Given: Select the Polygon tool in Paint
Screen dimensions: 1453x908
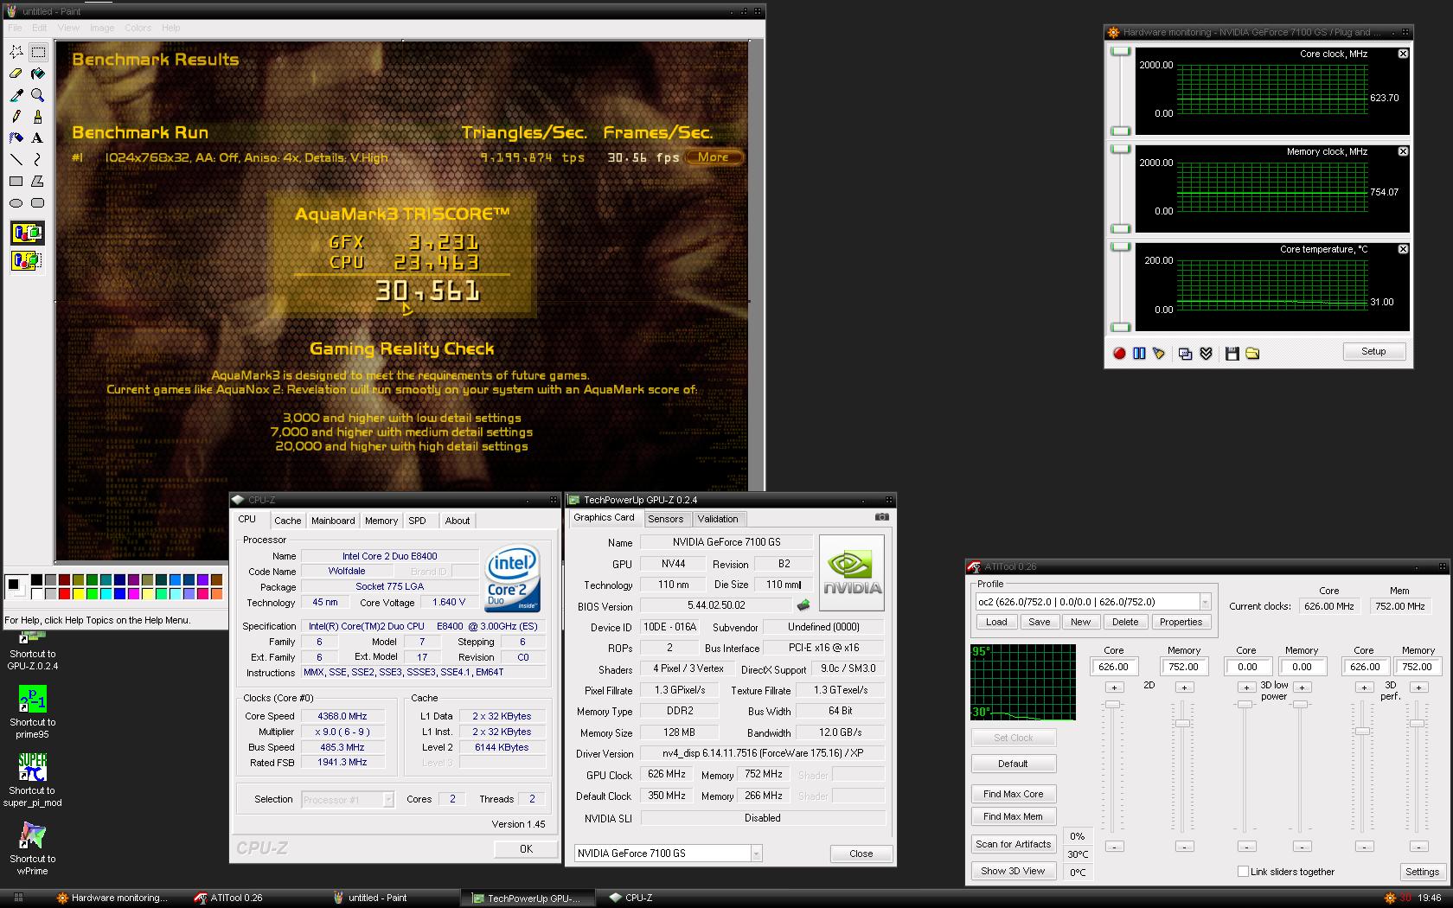Looking at the screenshot, I should (x=37, y=182).
